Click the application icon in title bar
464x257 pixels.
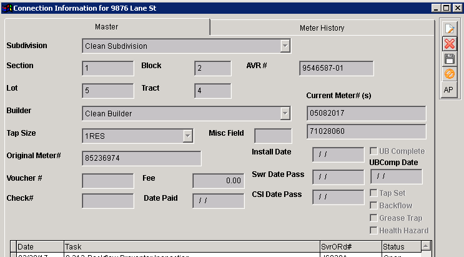[6, 8]
